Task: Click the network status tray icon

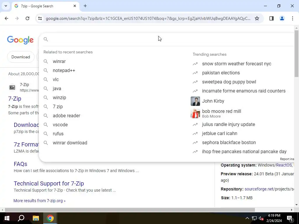Action: [254, 218]
